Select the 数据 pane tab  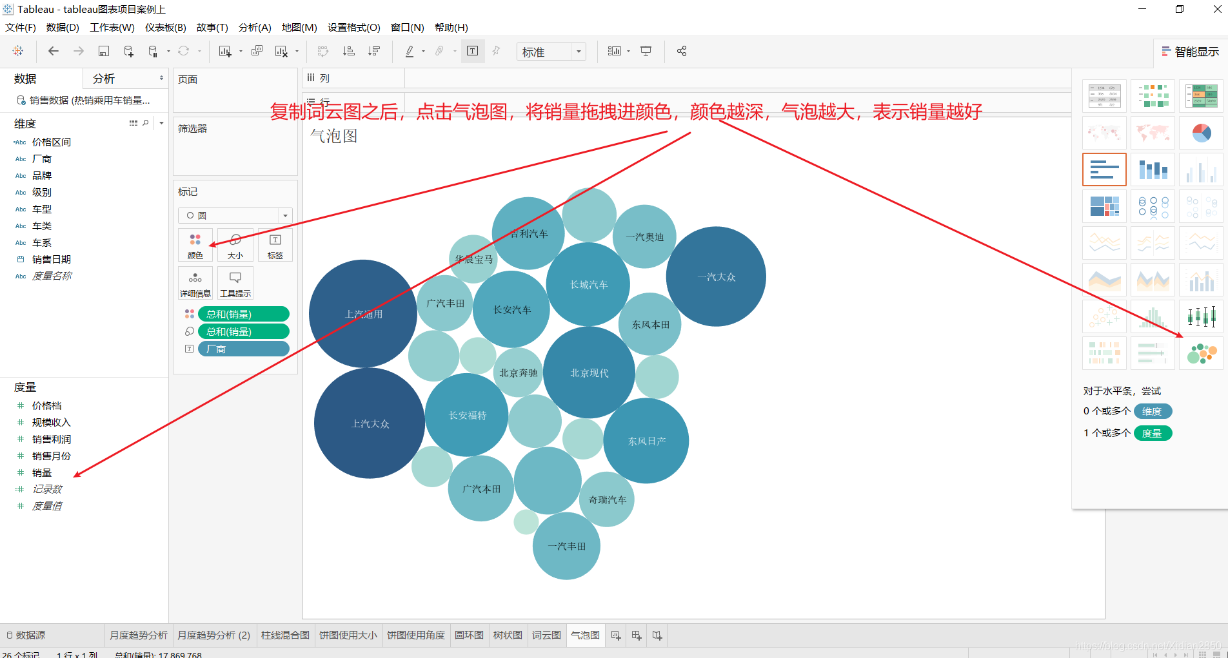point(25,79)
